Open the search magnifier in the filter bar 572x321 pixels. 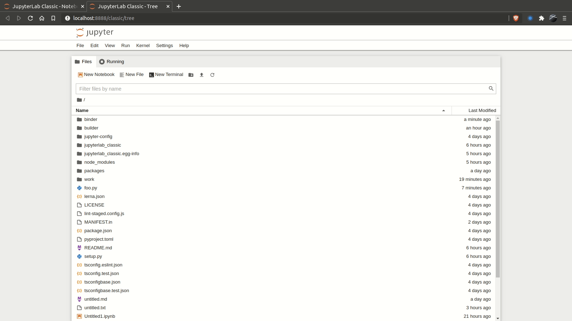491,88
